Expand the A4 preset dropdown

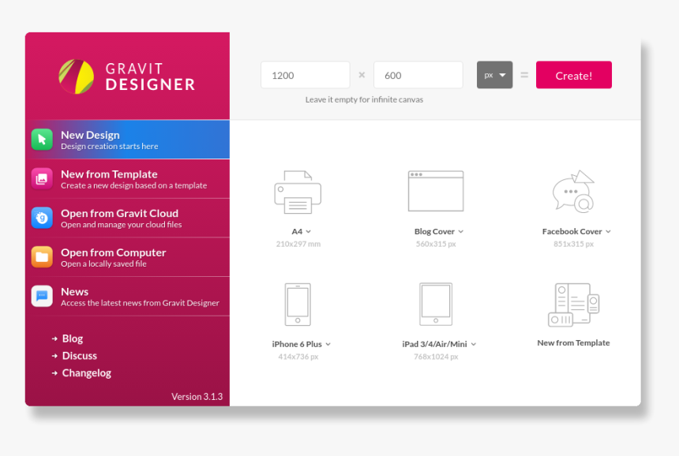coord(309,232)
